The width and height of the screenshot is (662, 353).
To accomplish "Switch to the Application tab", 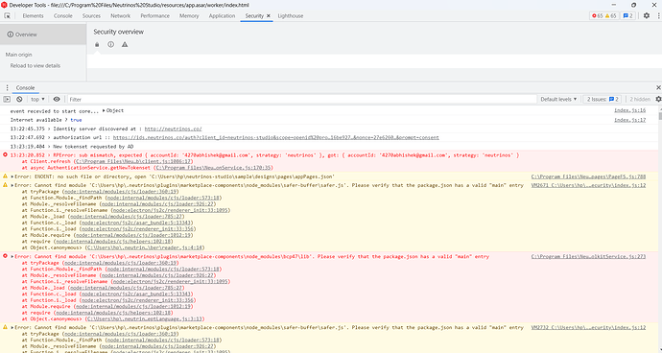I will pos(222,15).
